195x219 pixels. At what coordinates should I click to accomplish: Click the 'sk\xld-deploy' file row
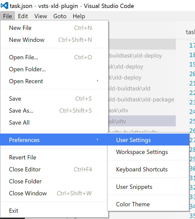click(142, 67)
